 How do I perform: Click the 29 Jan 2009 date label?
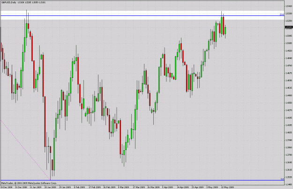65,187
